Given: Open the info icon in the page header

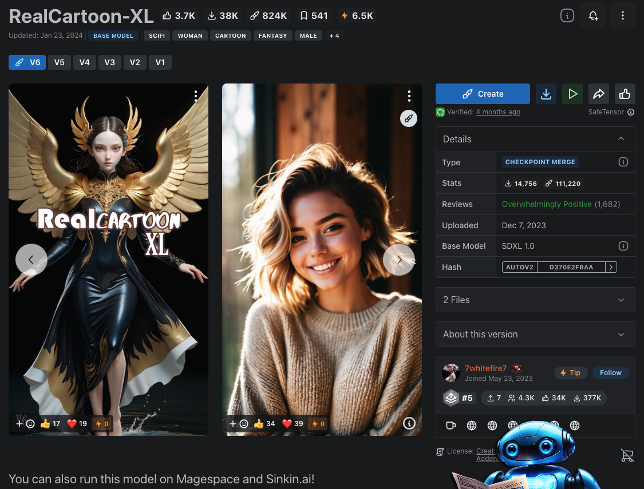Looking at the screenshot, I should pos(567,15).
